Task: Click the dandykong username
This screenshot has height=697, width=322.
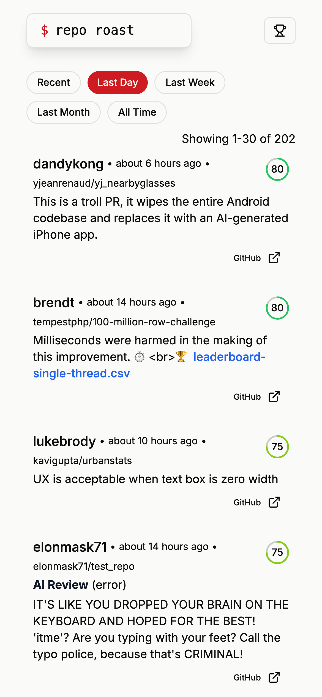Action: 68,164
